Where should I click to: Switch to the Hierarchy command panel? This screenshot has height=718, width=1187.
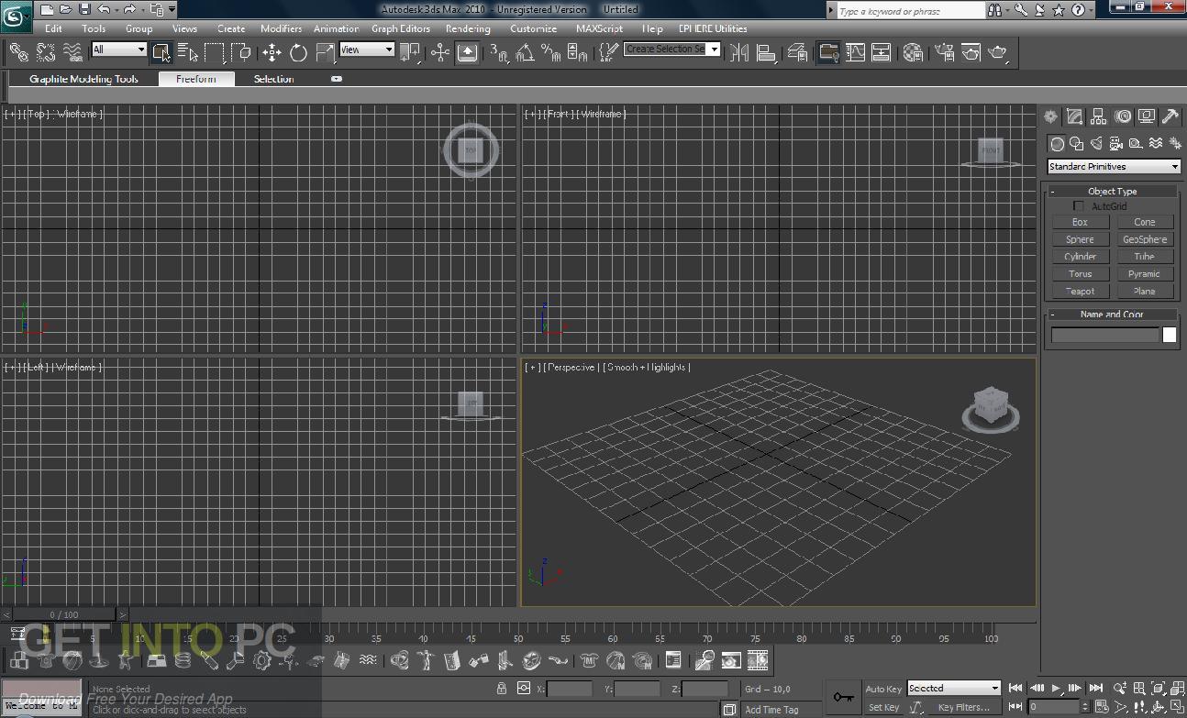(1099, 116)
